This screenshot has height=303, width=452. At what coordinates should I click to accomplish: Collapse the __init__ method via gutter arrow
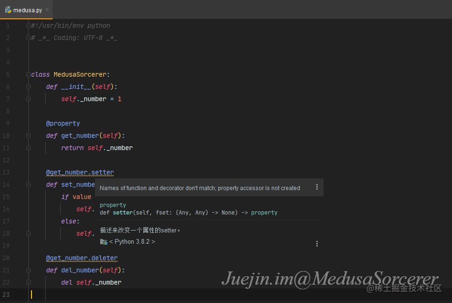pos(28,86)
